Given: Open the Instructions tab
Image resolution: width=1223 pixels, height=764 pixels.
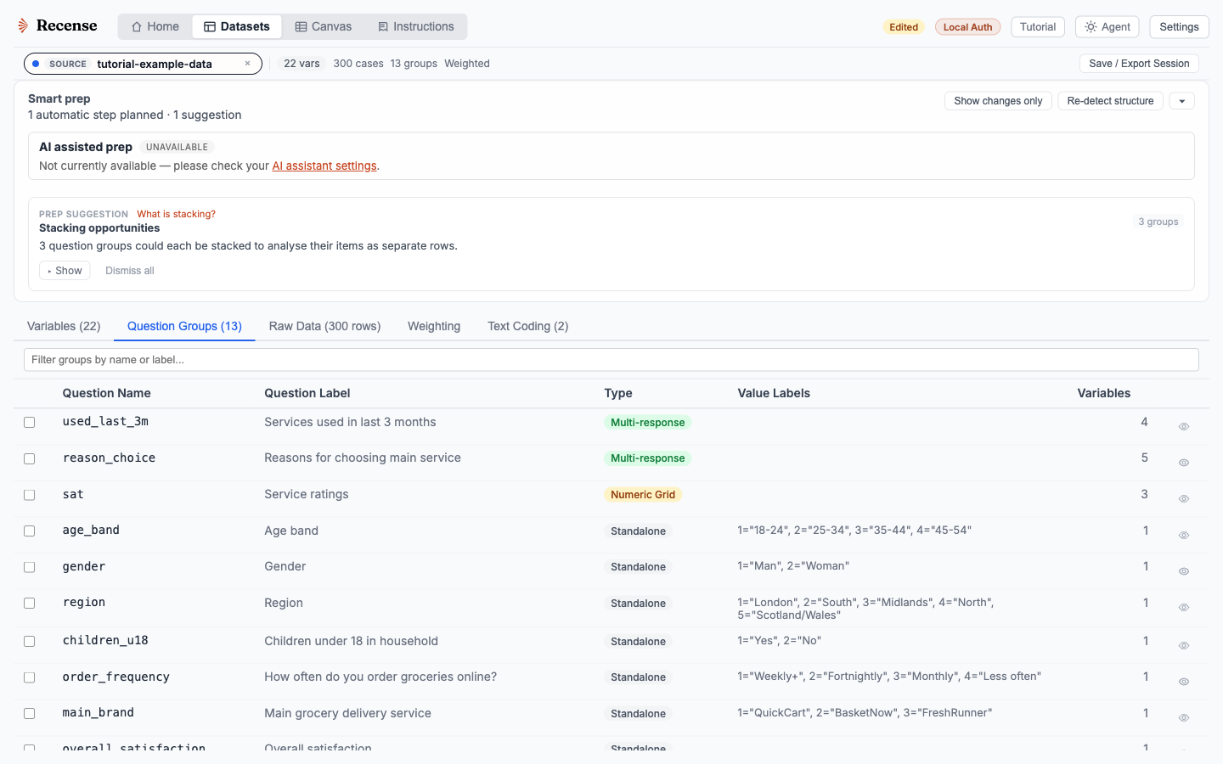Looking at the screenshot, I should (416, 26).
